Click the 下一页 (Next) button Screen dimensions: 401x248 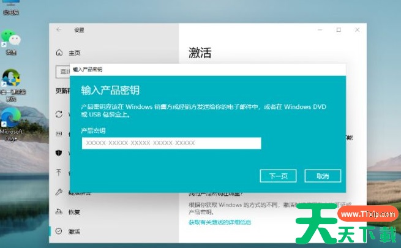click(279, 176)
